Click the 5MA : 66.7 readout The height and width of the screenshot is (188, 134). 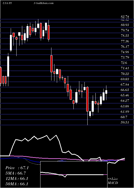(x=16, y=173)
